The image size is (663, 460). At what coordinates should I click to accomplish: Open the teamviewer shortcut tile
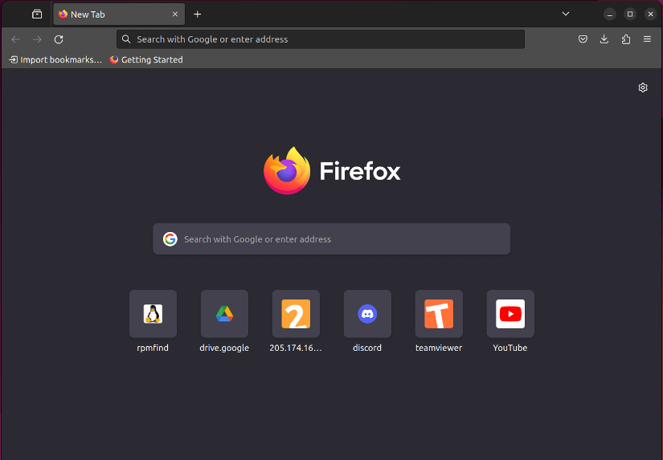tap(439, 314)
